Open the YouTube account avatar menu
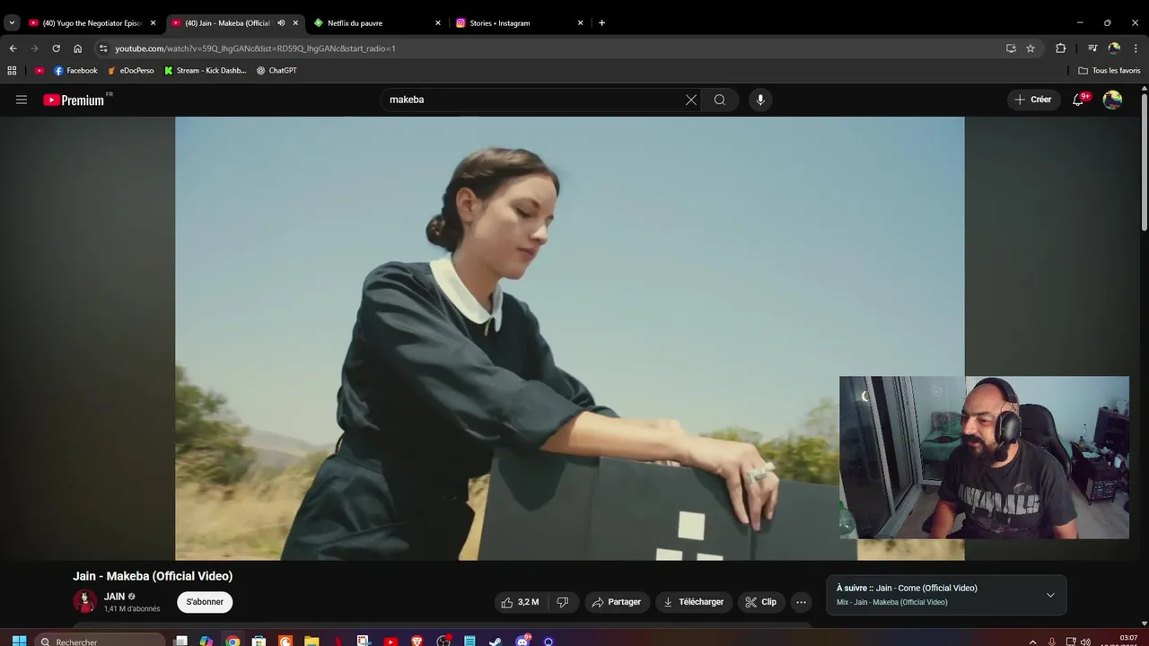 (1112, 100)
